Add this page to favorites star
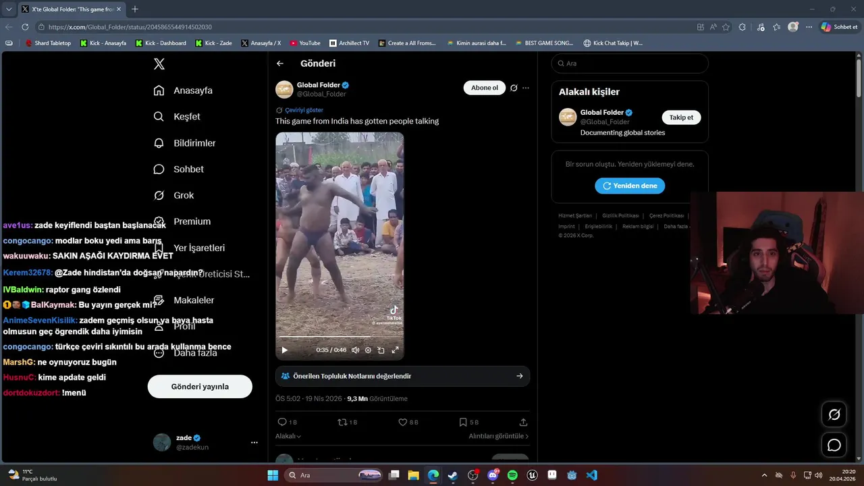 (x=726, y=27)
